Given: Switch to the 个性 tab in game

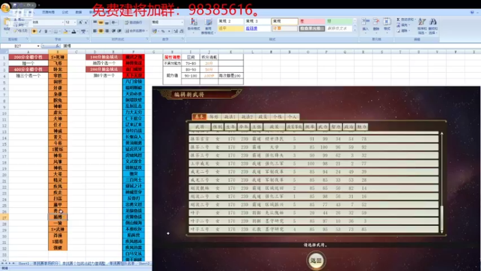Looking at the screenshot, I should (278, 117).
